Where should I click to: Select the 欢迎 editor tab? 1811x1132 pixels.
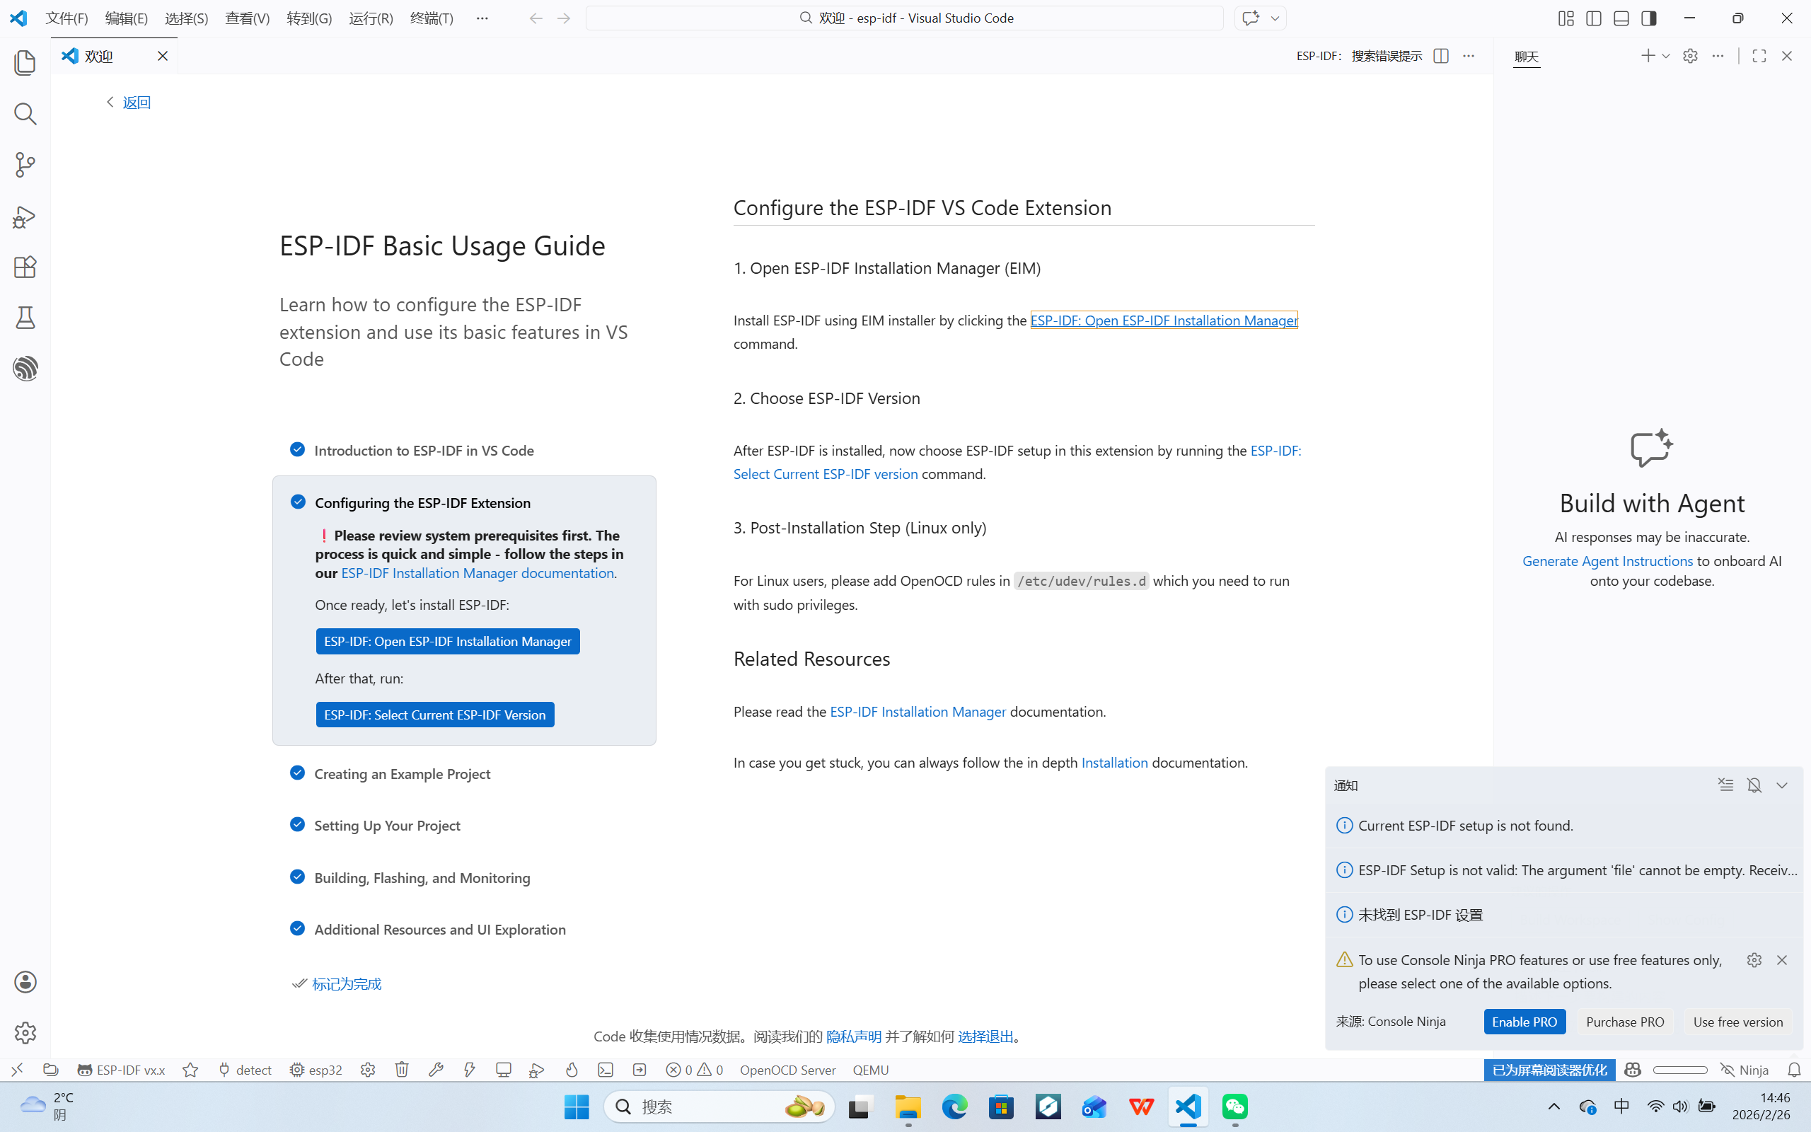(100, 56)
